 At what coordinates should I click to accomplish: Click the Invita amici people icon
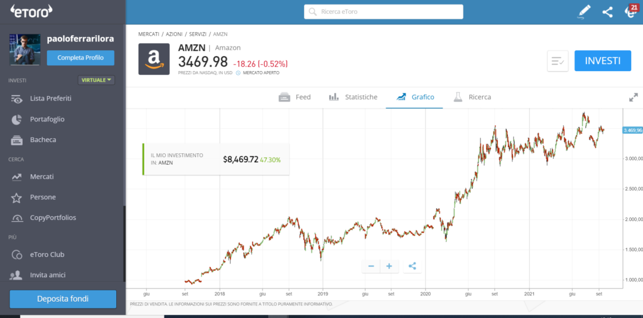[x=16, y=275]
